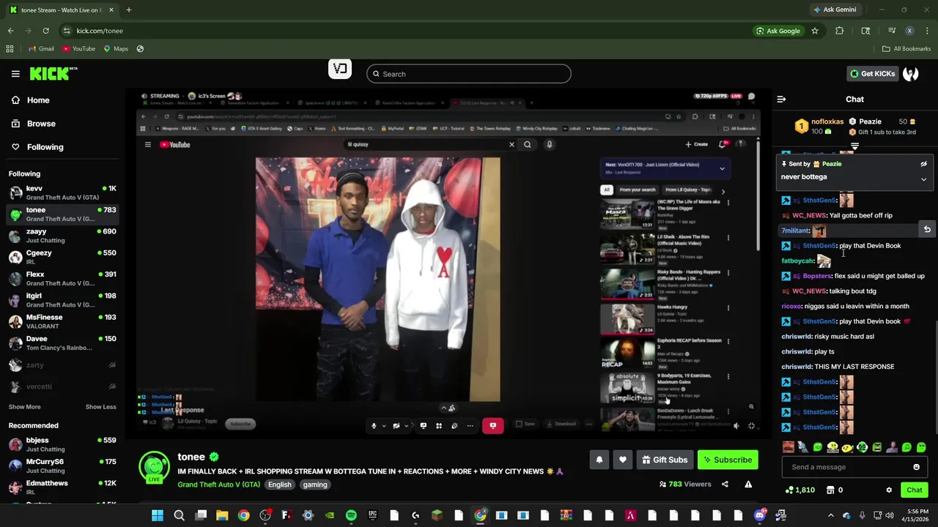Open tonee's live avatar
938x527 pixels.
click(x=155, y=468)
